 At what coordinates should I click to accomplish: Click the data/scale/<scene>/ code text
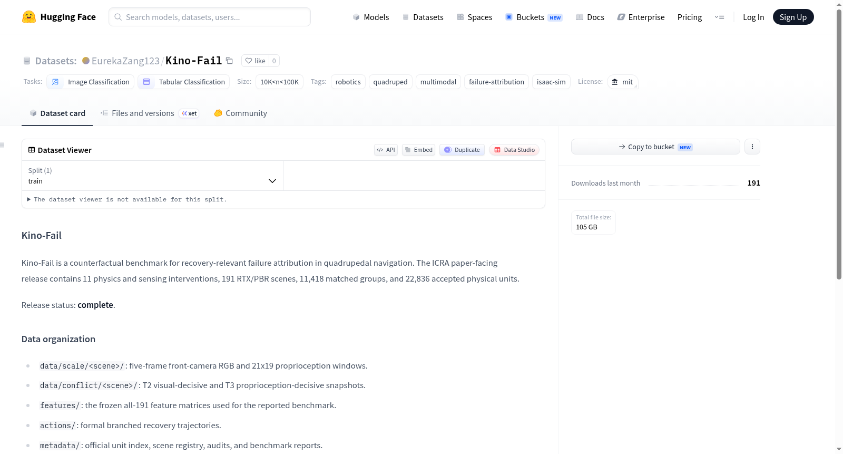pos(82,366)
